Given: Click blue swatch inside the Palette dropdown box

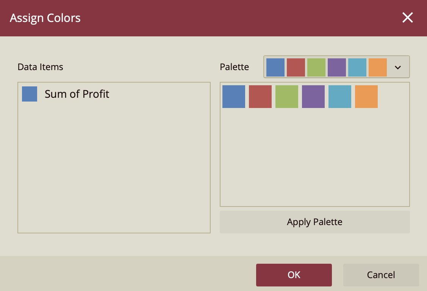Looking at the screenshot, I should (x=275, y=67).
